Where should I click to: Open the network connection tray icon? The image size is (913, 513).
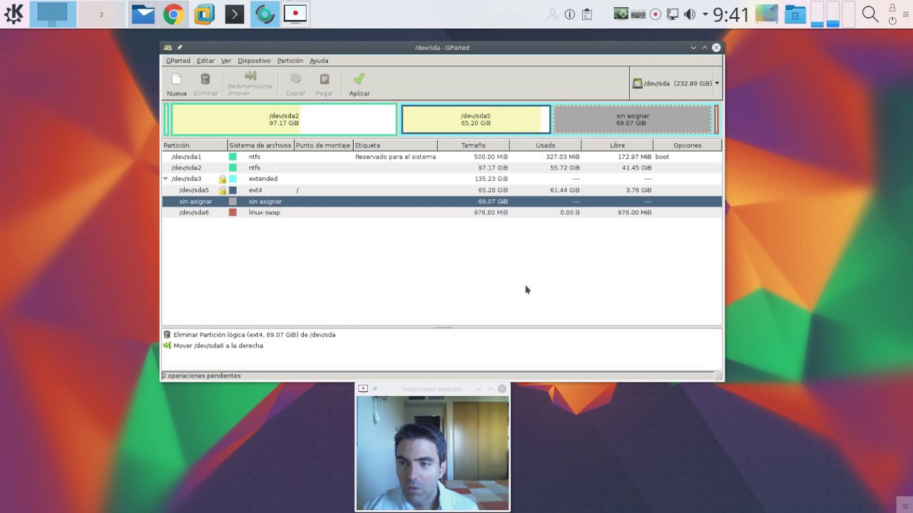point(673,14)
